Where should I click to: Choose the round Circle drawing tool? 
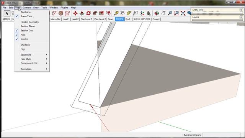[61, 13]
